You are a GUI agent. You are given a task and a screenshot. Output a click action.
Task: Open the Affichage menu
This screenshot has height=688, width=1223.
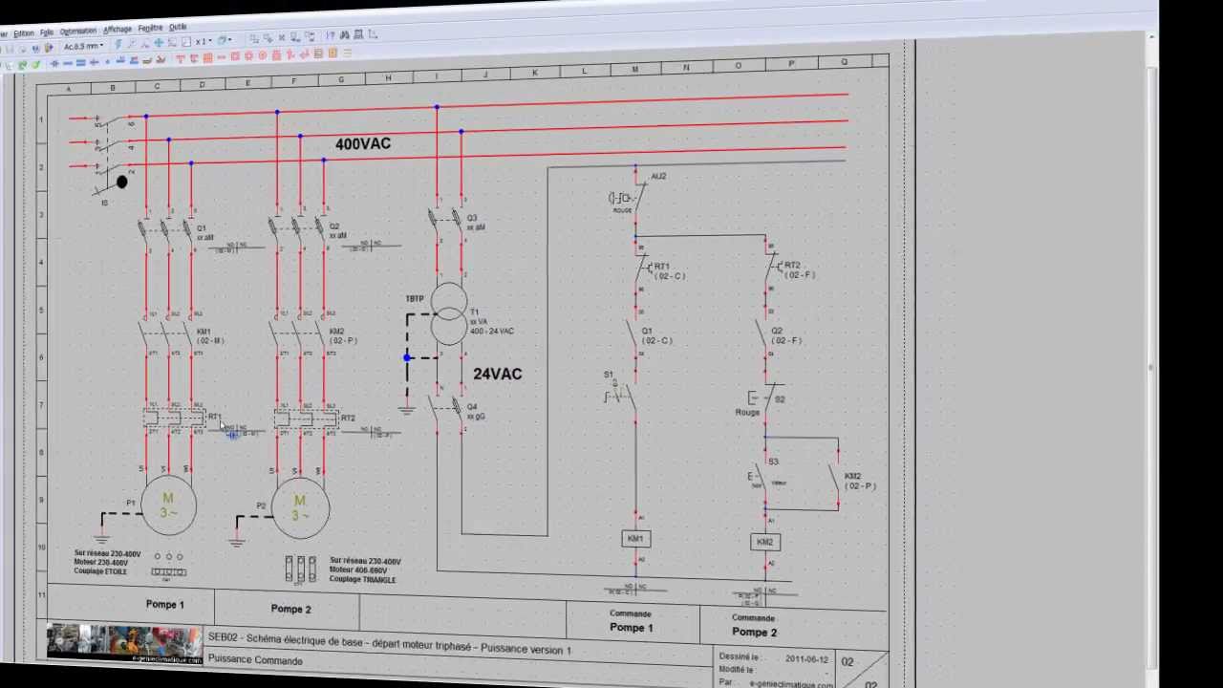tap(117, 30)
